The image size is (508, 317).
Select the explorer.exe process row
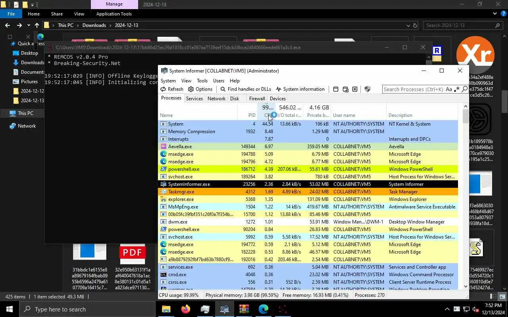tap(308, 199)
